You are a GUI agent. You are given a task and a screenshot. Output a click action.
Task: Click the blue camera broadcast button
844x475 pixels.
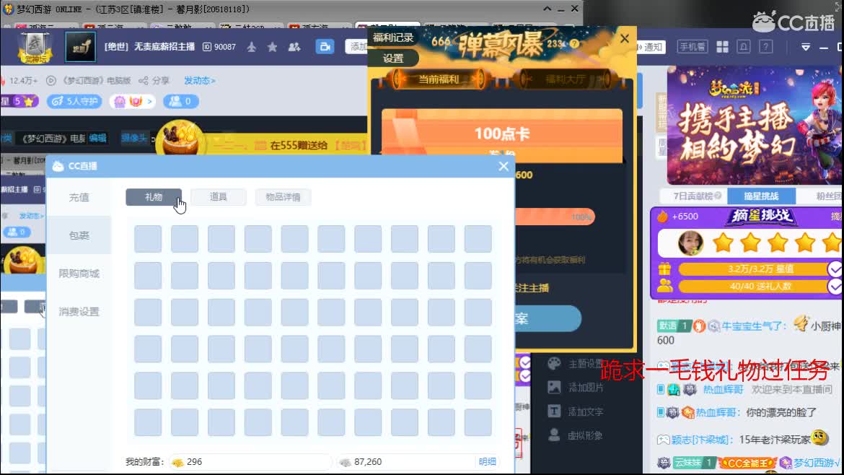pyautogui.click(x=325, y=47)
